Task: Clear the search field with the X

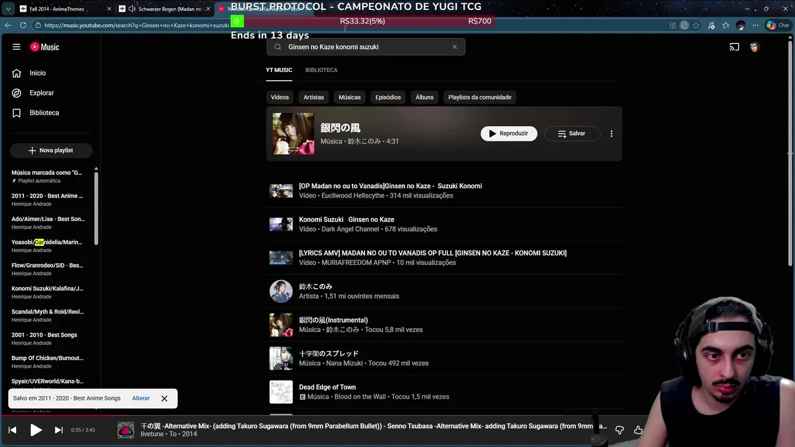Action: click(x=455, y=47)
